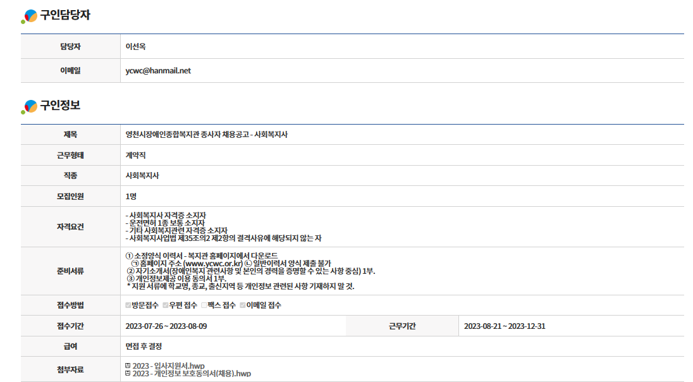
Task: Enable the 팩스 접수 checkbox
Action: [x=204, y=305]
